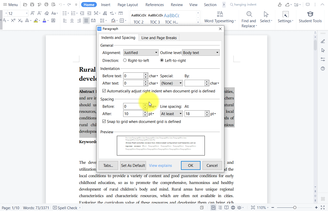Image resolution: width=328 pixels, height=211 pixels.
Task: Switch to Line and Page Breaks tab
Action: [159, 38]
